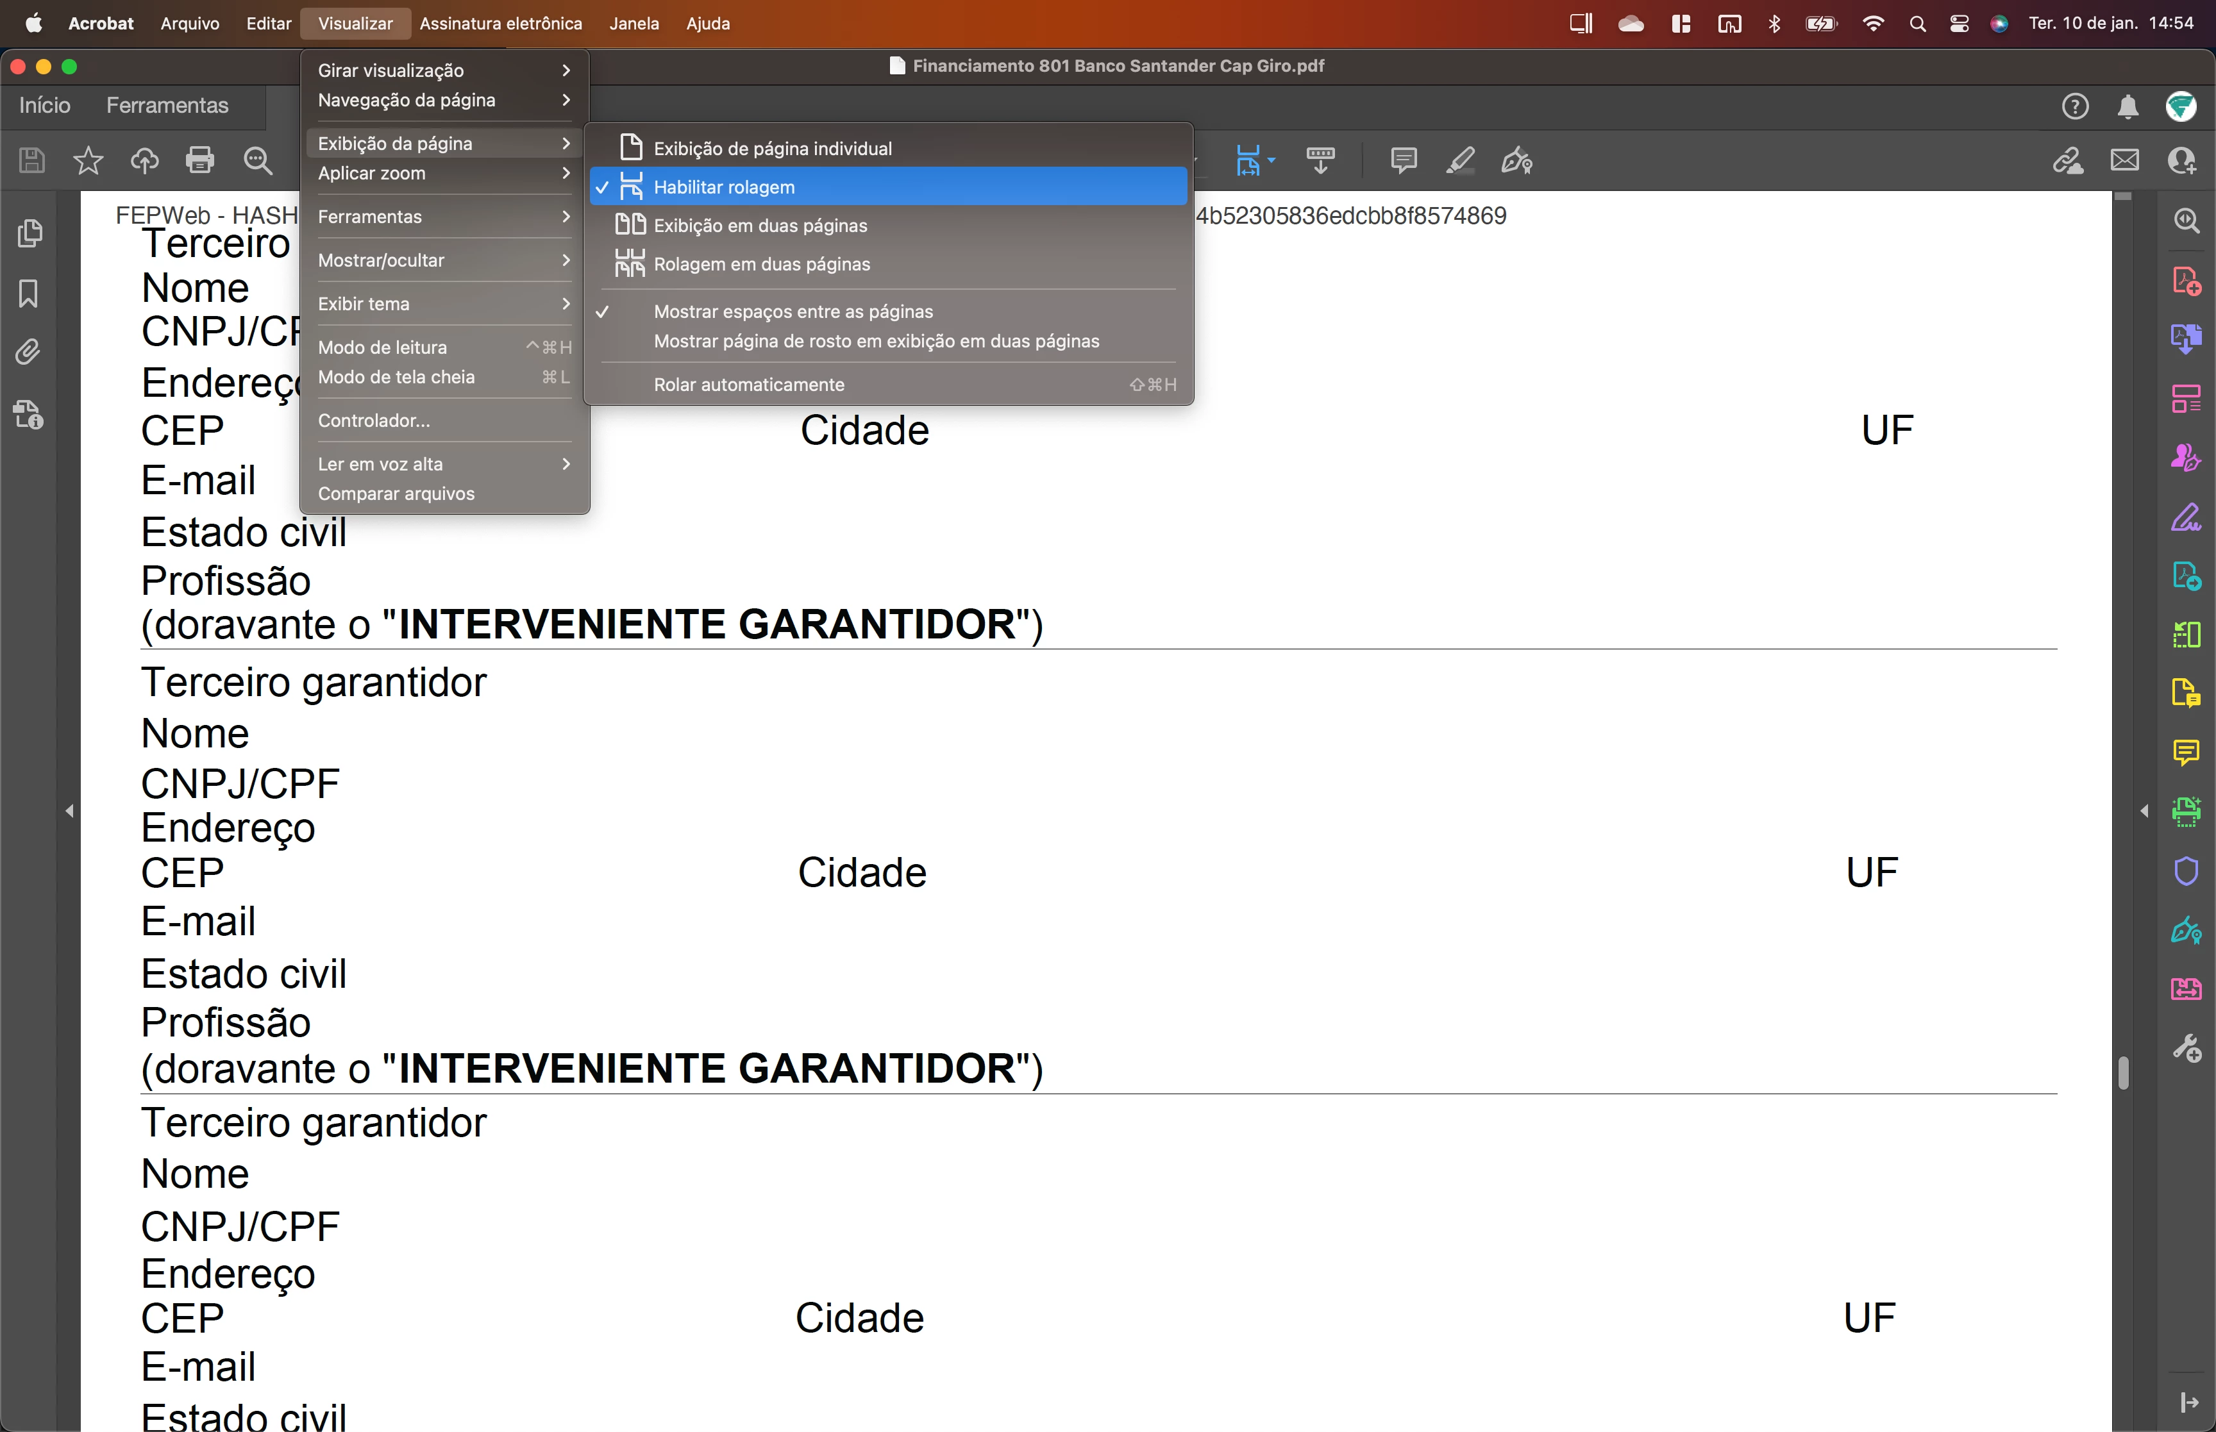Click the upload to cloud icon
Screen dimensions: 2216x1432
click(144, 160)
